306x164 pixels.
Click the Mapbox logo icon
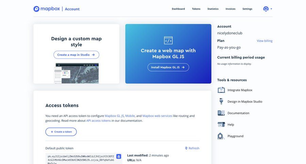[x=36, y=9]
